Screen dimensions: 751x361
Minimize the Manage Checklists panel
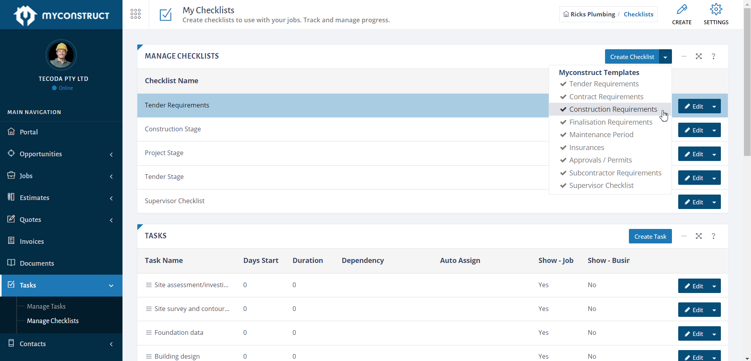[x=684, y=56]
